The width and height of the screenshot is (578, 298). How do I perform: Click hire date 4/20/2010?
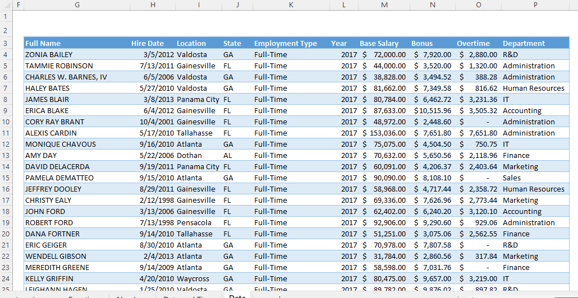point(153,279)
